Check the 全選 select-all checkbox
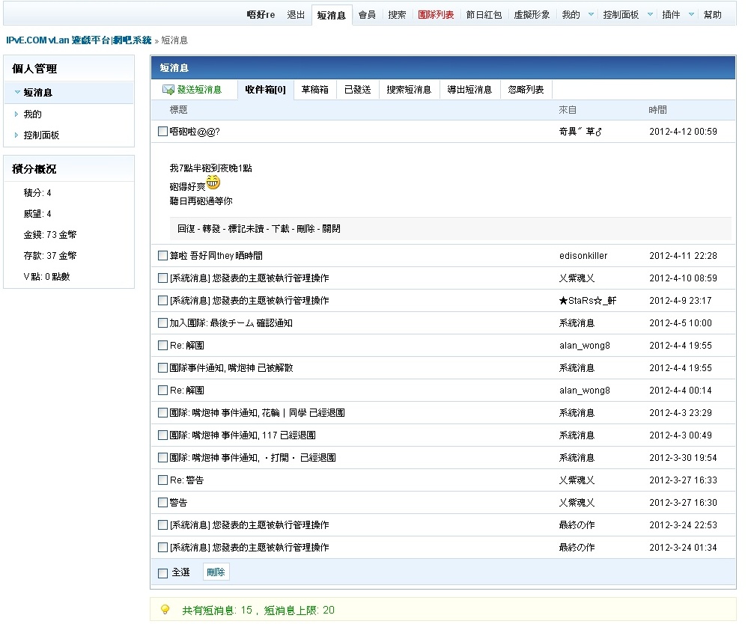The height and width of the screenshot is (624, 754). pyautogui.click(x=162, y=573)
